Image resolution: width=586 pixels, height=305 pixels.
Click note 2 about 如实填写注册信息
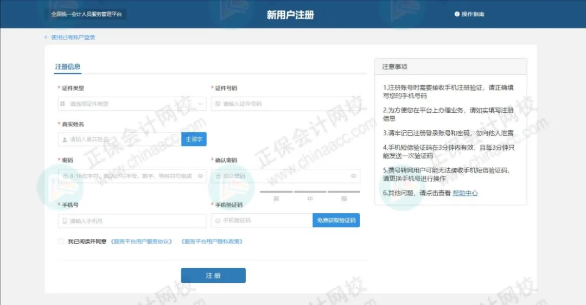click(x=448, y=114)
